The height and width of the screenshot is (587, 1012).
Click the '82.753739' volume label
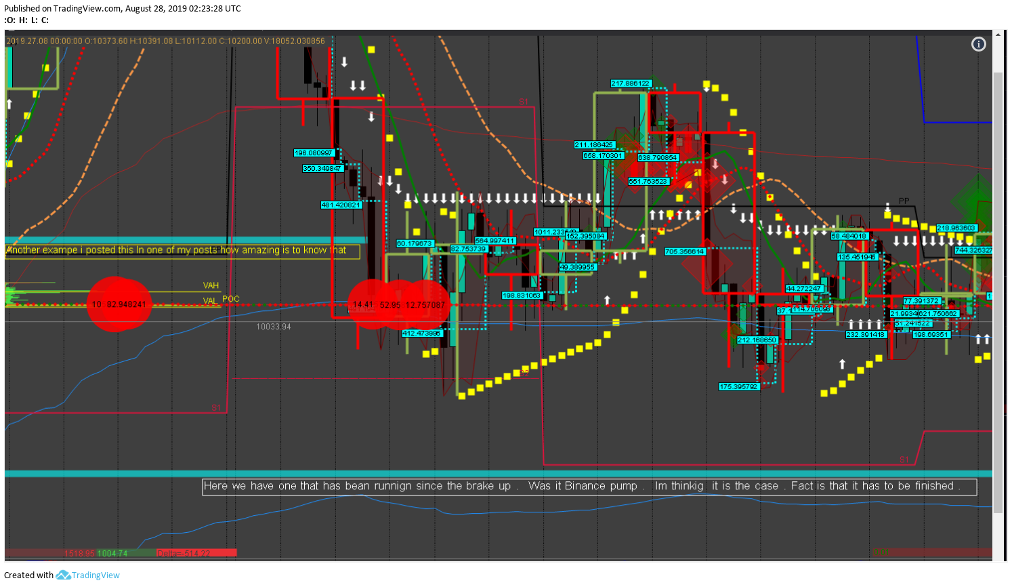[469, 249]
